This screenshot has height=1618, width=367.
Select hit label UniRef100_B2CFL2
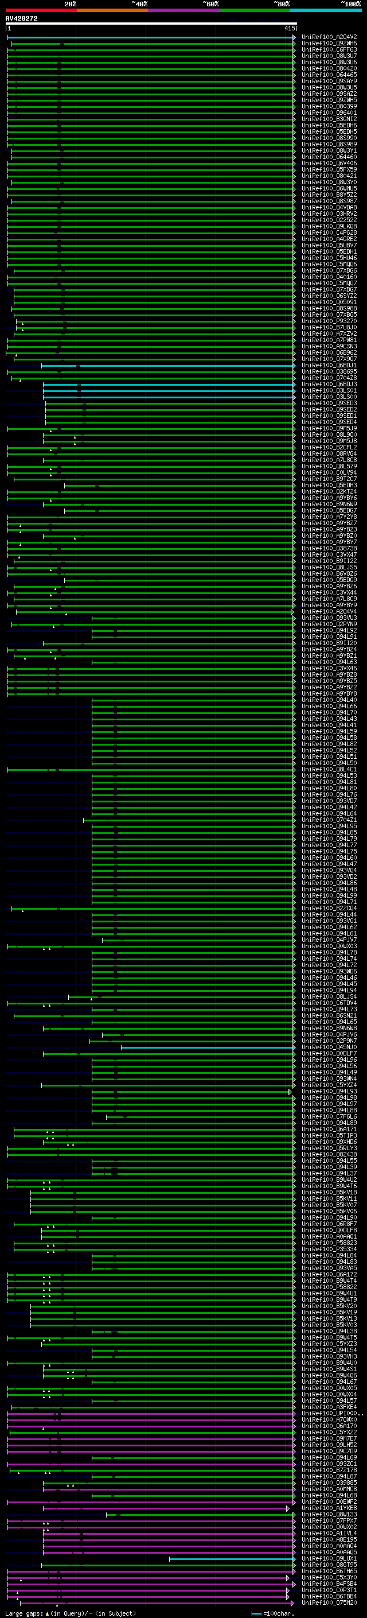(329, 447)
